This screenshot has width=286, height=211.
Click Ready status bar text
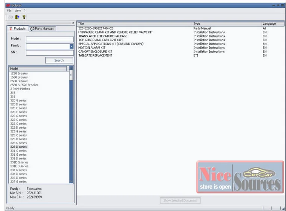tap(10, 208)
